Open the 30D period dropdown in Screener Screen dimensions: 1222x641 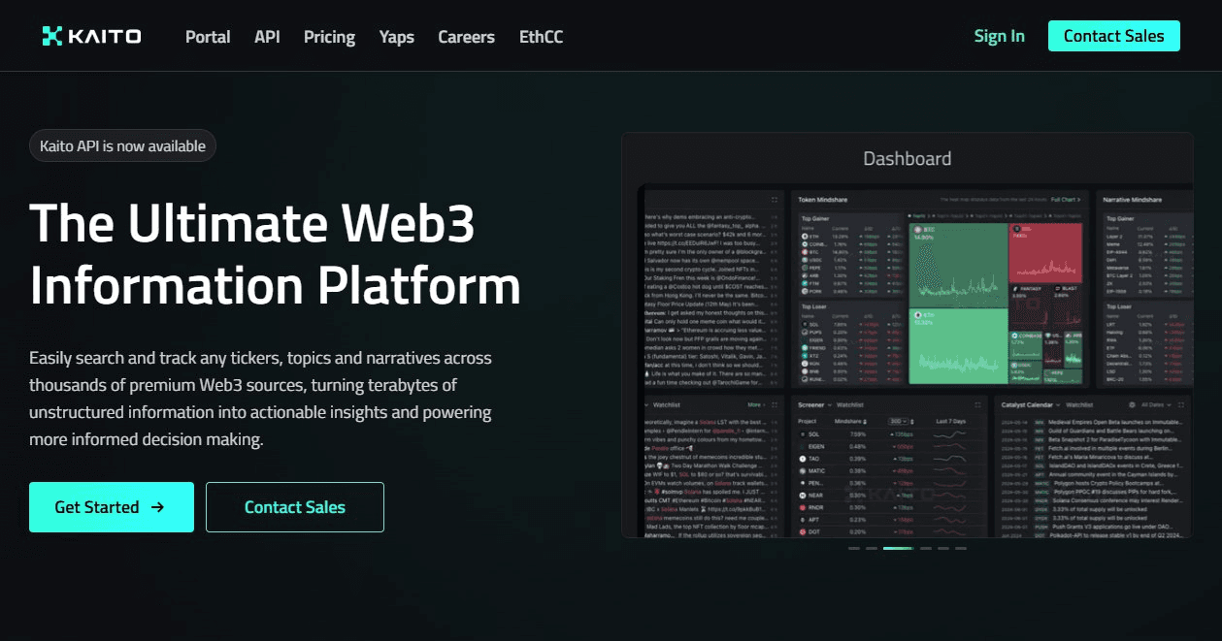click(x=899, y=421)
